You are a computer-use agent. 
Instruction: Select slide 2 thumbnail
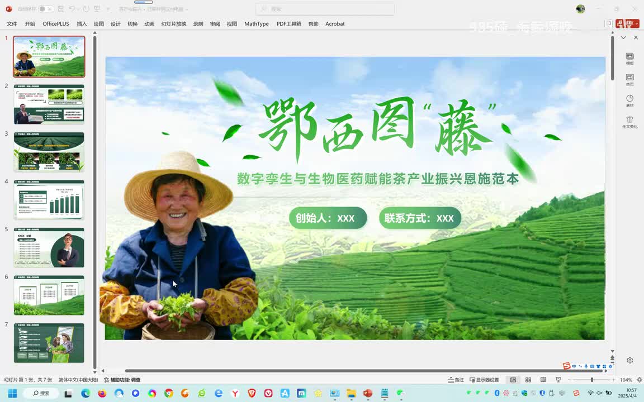pos(49,104)
